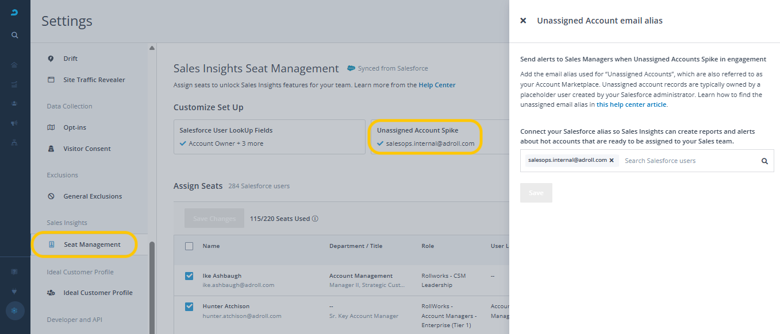Screen dimensions: 780x334
Task: Click the Name column header
Action: (211, 246)
